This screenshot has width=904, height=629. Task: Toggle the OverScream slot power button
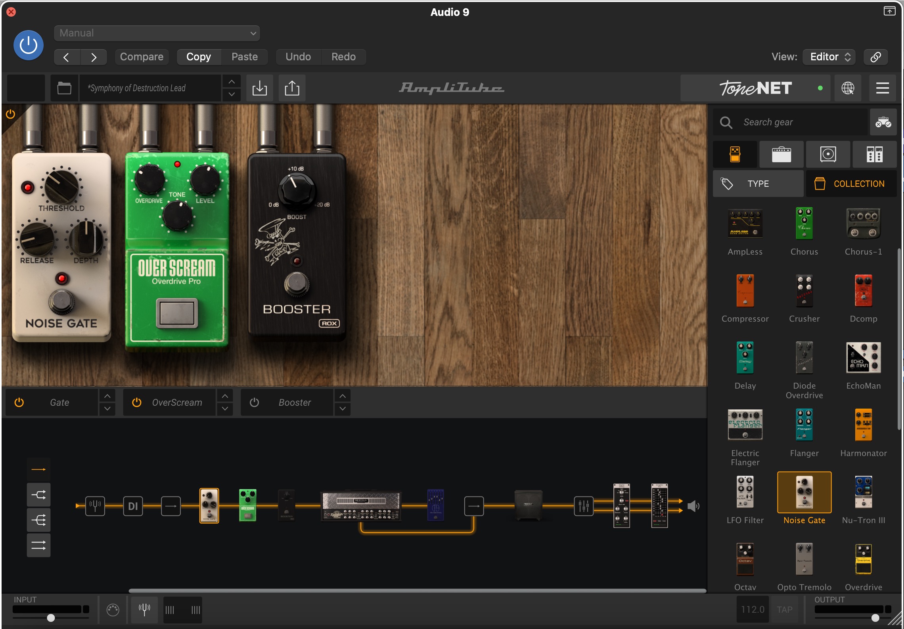tap(137, 403)
